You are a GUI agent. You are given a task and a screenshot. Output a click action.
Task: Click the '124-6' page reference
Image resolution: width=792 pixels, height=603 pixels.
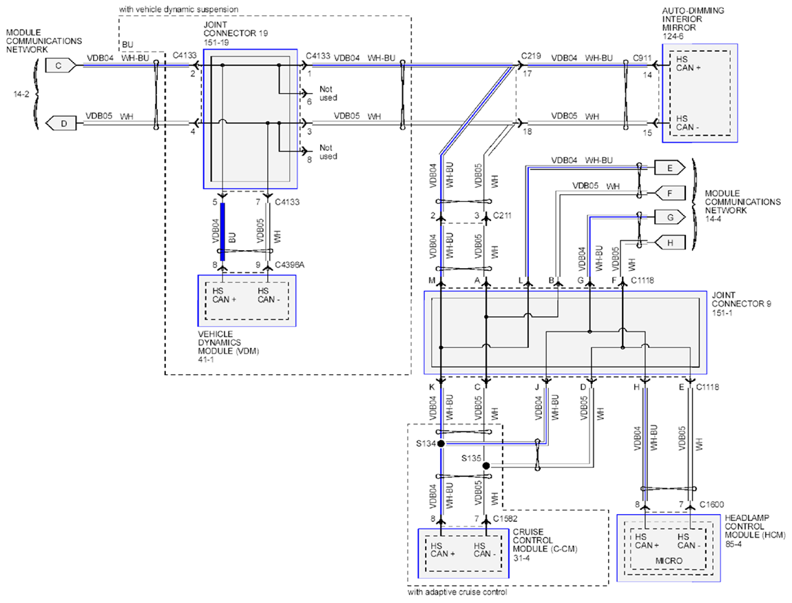[x=673, y=37]
